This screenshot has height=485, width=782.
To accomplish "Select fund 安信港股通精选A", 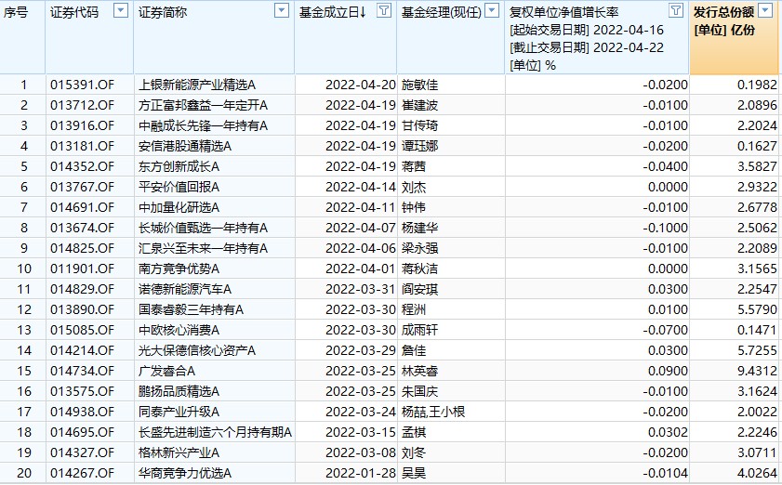I will pos(185,146).
